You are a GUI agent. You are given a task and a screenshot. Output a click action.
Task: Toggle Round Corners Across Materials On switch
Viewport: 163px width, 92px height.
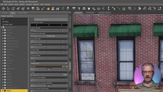(x=49, y=86)
